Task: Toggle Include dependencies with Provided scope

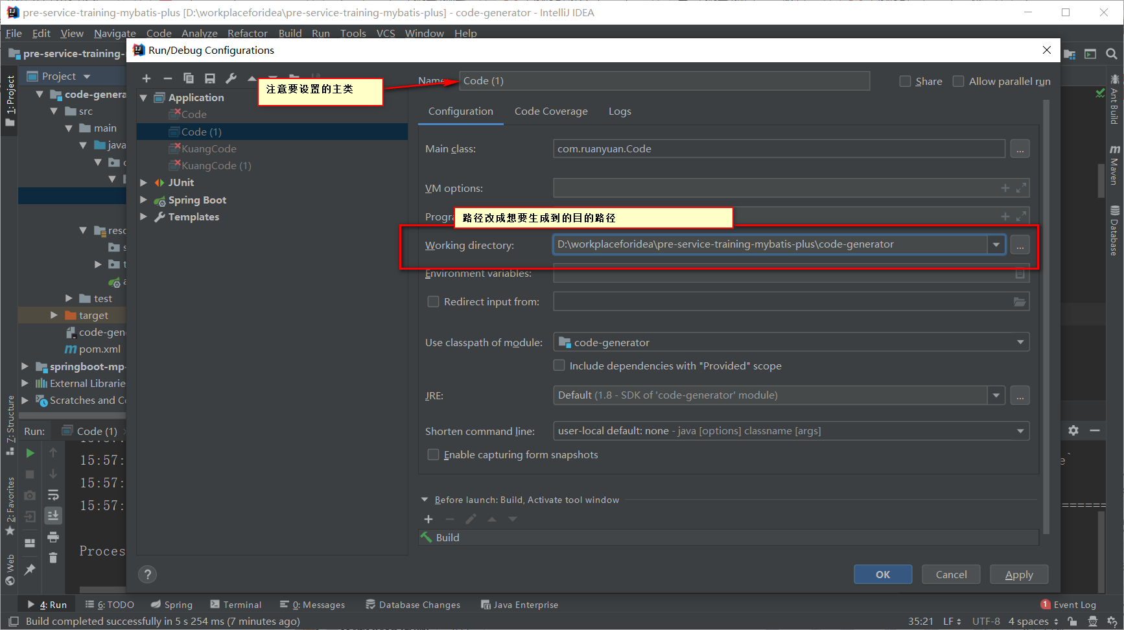Action: pos(559,366)
